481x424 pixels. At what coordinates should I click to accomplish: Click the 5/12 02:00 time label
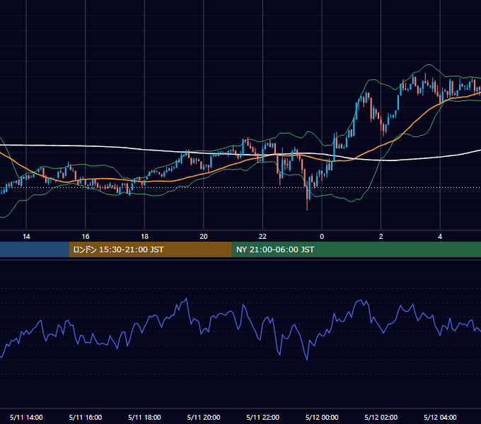point(381,417)
